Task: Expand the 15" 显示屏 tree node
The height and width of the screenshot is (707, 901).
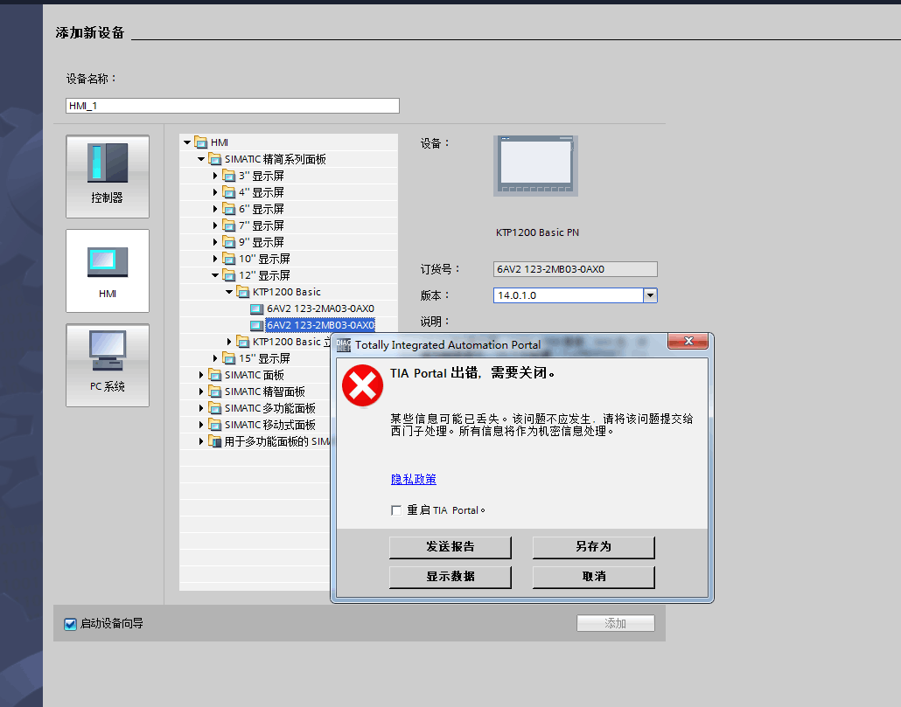Action: pyautogui.click(x=215, y=358)
